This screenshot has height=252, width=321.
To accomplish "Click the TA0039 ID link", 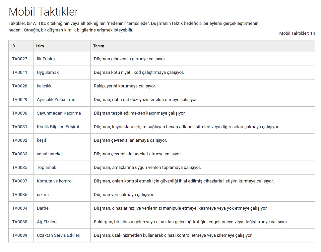I will [x=20, y=235].
